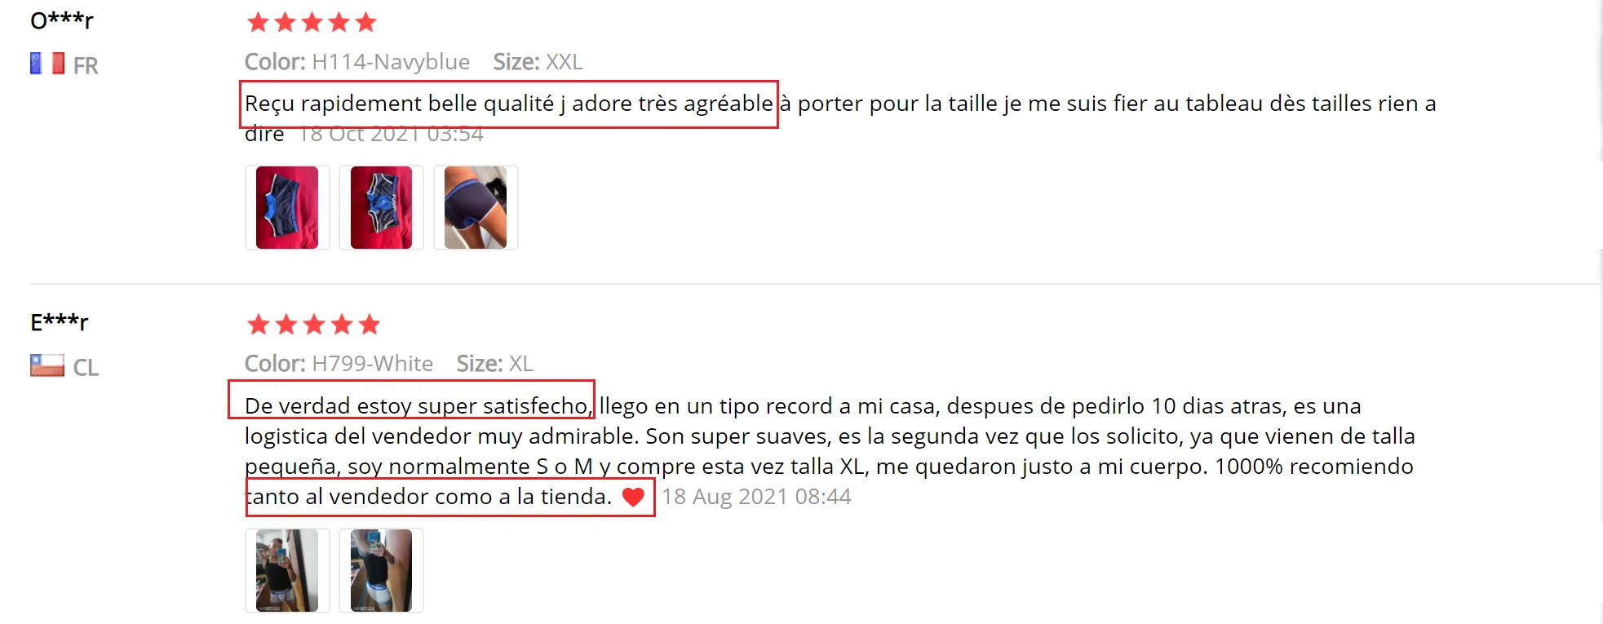
Task: Click the fifth star of E***r's rating
Action: coord(370,325)
